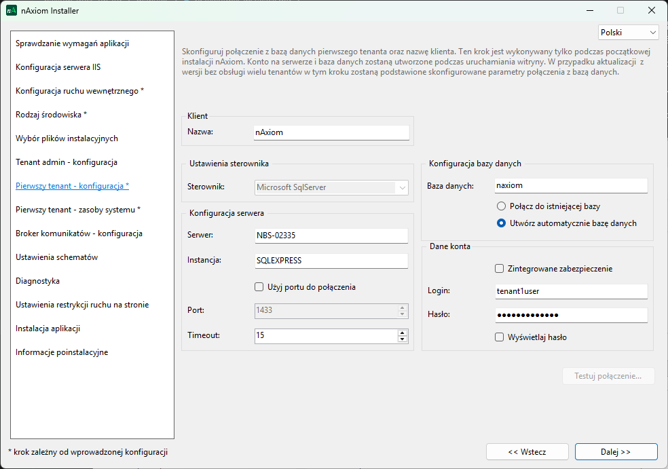Open the Diagnostyka step

tap(37, 281)
